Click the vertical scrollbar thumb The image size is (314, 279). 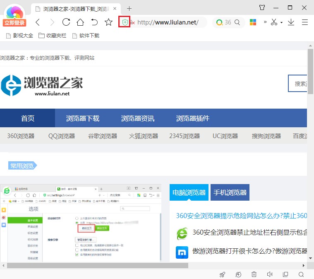pos(310,71)
